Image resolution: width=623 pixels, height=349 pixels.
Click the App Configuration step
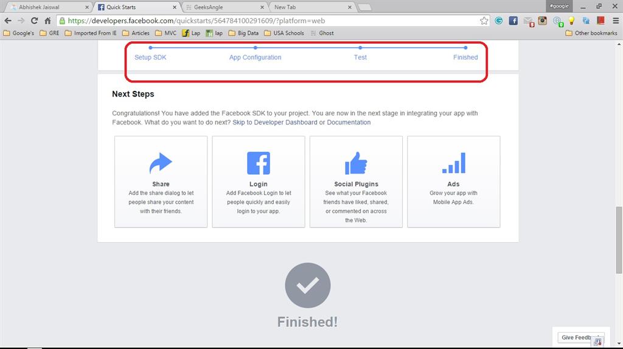255,57
